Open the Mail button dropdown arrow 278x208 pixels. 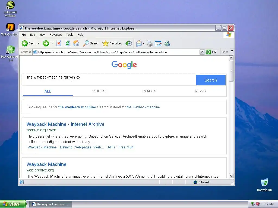pos(143,44)
